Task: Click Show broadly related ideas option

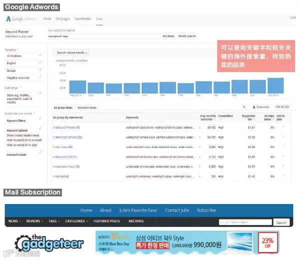Action: click(x=23, y=135)
